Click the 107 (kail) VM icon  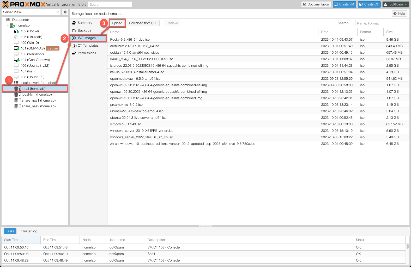tap(16, 71)
